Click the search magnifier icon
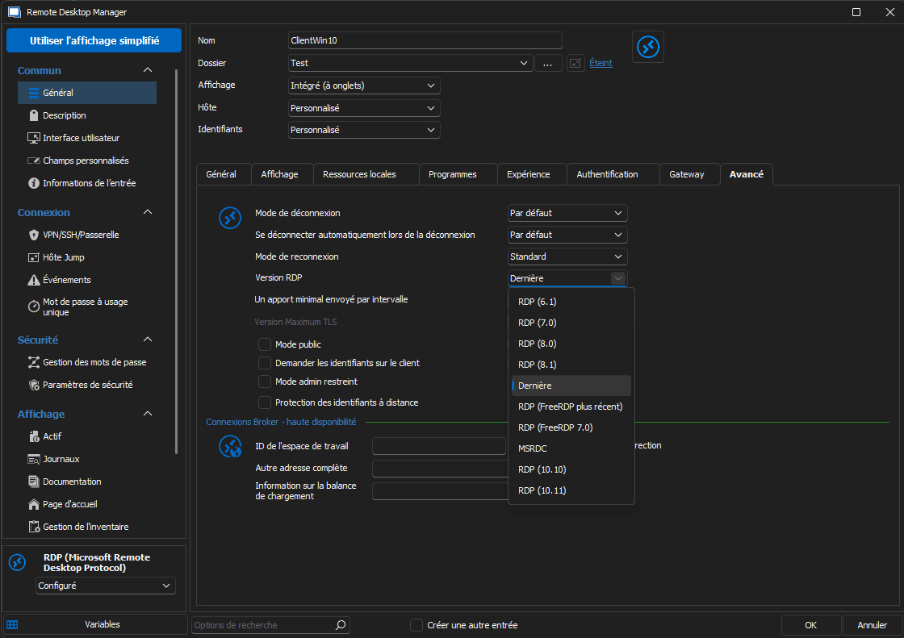This screenshot has width=904, height=638. click(x=341, y=625)
